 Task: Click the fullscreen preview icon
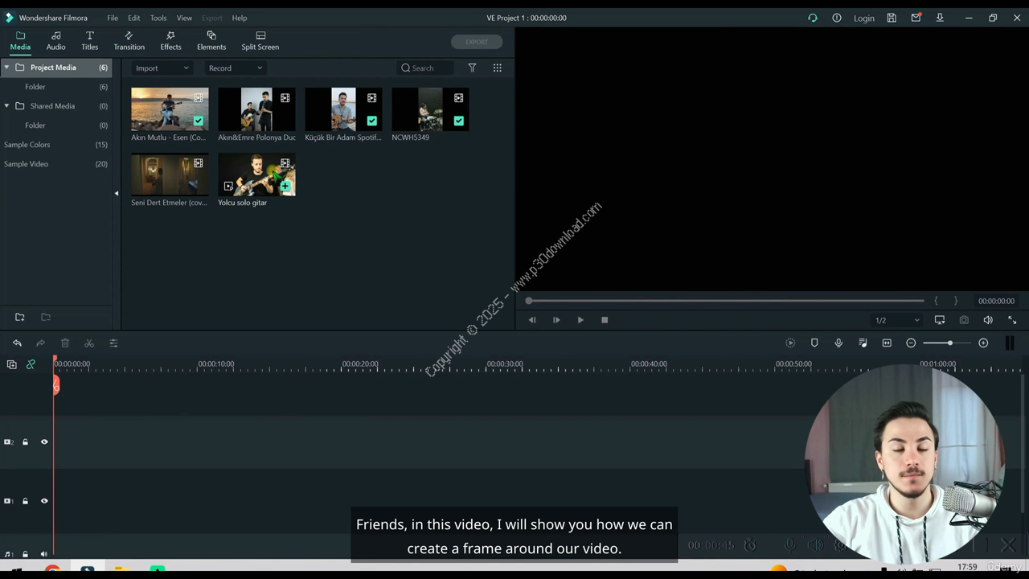click(x=1012, y=320)
